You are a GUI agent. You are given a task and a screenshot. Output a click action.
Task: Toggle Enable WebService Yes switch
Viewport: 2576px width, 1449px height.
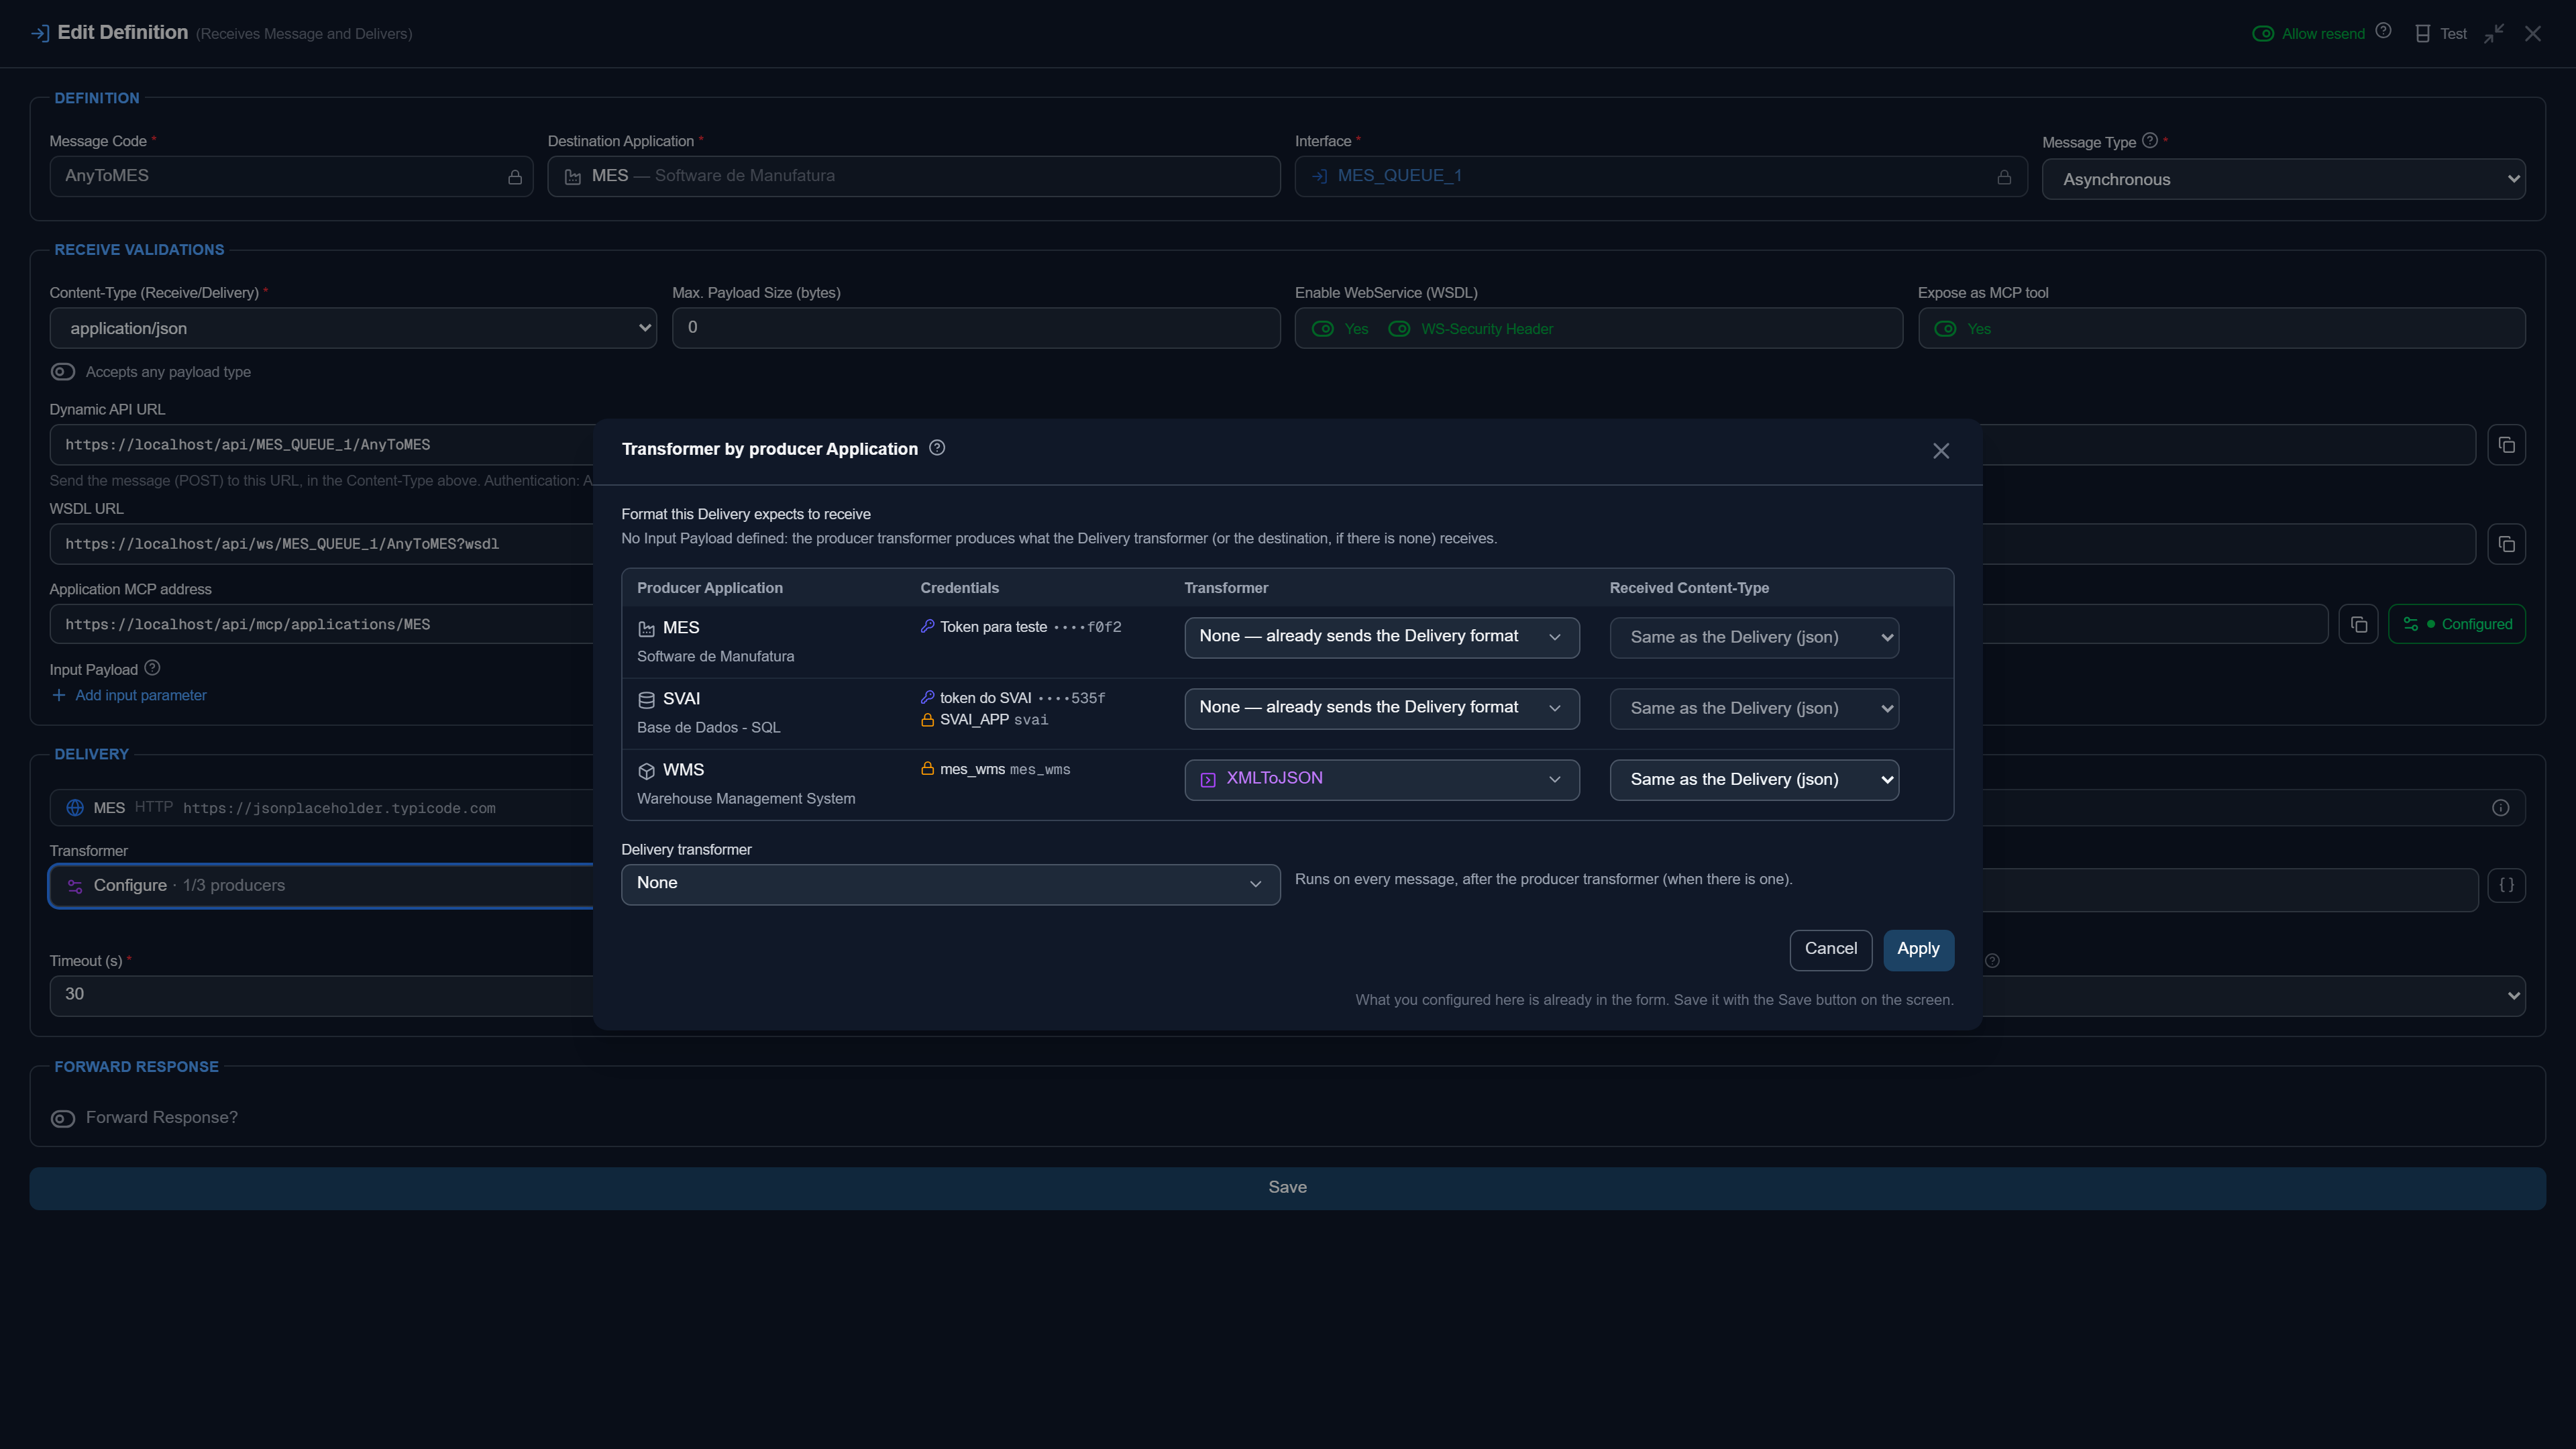[1323, 329]
